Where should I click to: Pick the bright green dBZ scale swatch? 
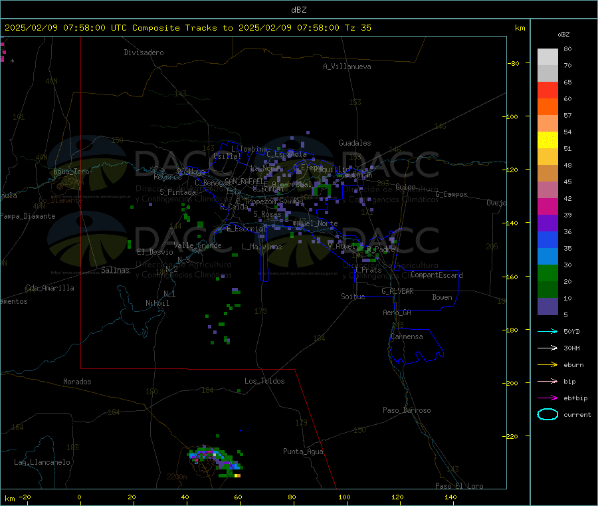548,273
